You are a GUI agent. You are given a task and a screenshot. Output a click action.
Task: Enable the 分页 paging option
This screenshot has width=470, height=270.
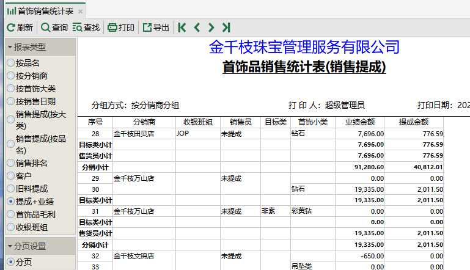click(11, 263)
